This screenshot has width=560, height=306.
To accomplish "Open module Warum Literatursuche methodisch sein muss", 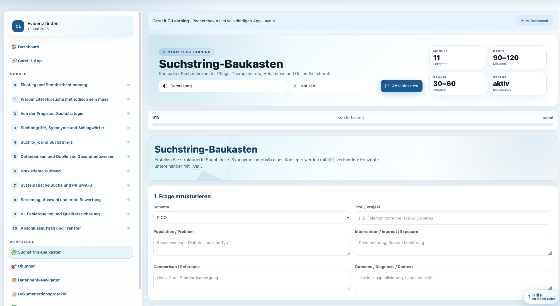I will [x=71, y=99].
